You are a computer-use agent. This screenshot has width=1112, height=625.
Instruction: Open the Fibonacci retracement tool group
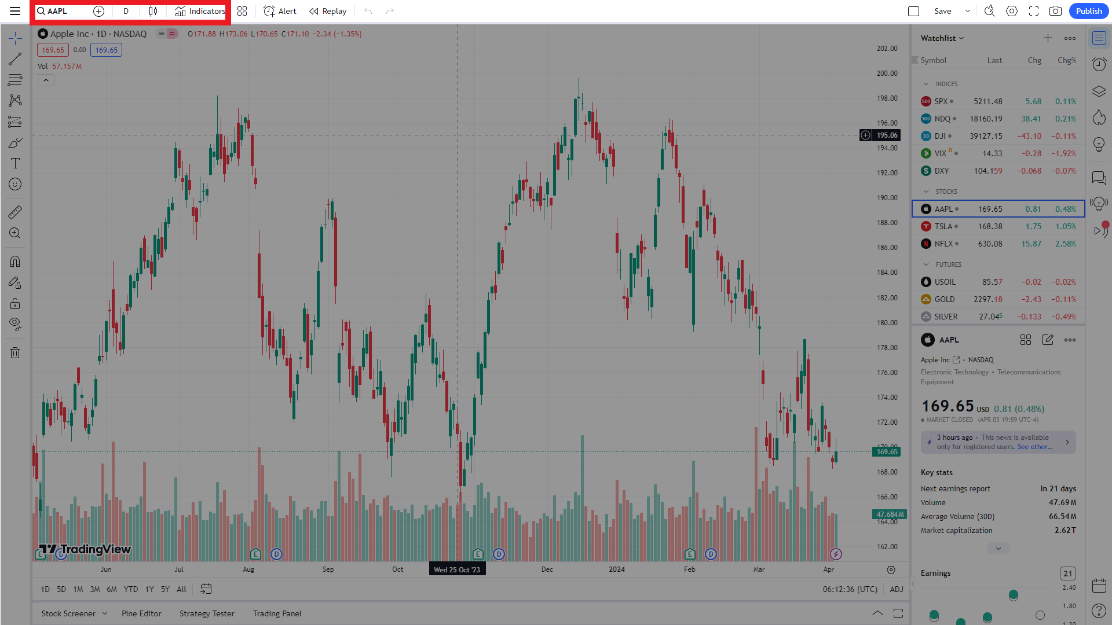(x=15, y=80)
